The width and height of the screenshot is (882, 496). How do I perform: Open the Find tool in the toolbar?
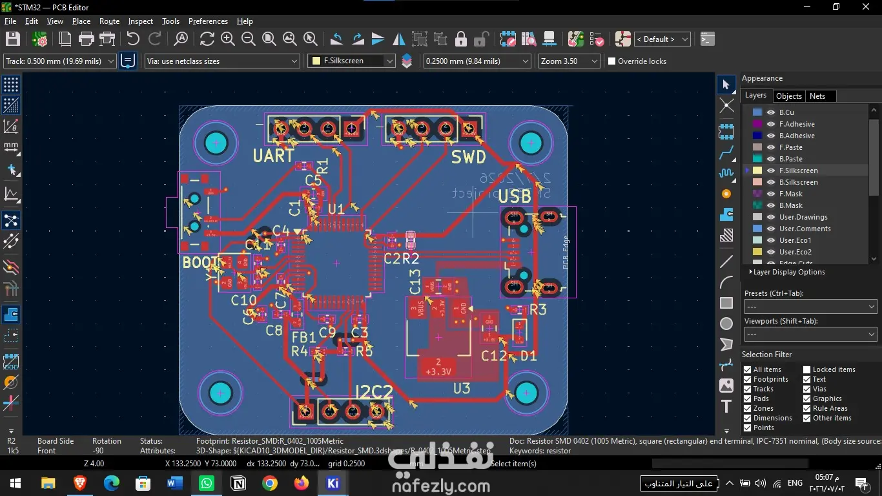point(181,39)
